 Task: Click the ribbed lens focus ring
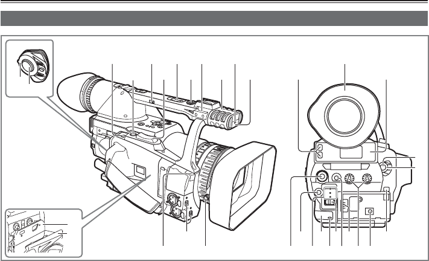(x=209, y=171)
